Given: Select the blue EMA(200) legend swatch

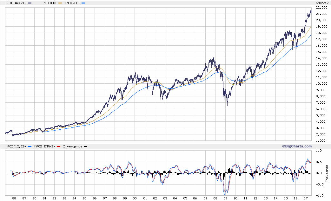Looking at the screenshot, I should (83, 3).
